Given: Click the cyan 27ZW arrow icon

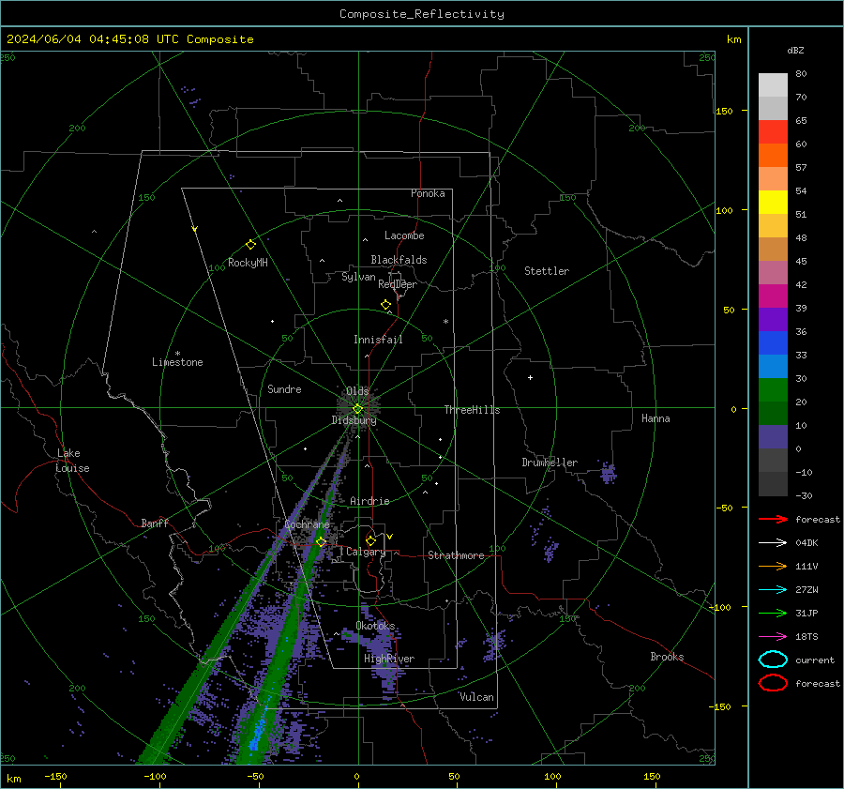Looking at the screenshot, I should pos(773,590).
